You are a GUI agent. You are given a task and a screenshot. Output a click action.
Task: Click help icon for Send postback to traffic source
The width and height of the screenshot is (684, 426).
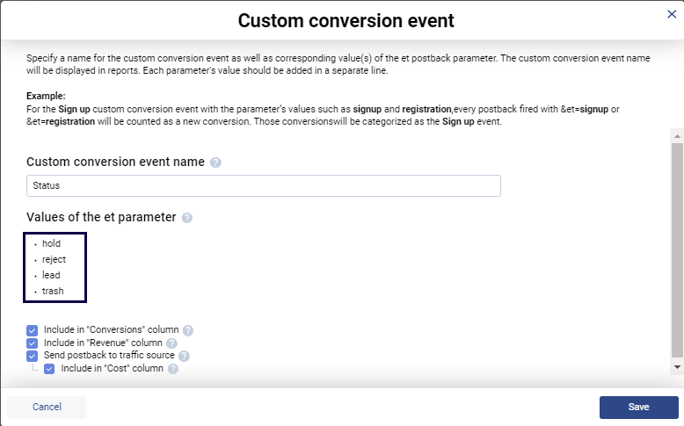coord(185,356)
